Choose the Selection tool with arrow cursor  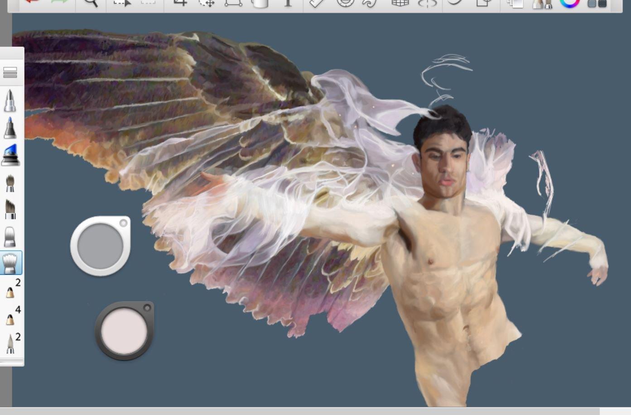(x=121, y=3)
